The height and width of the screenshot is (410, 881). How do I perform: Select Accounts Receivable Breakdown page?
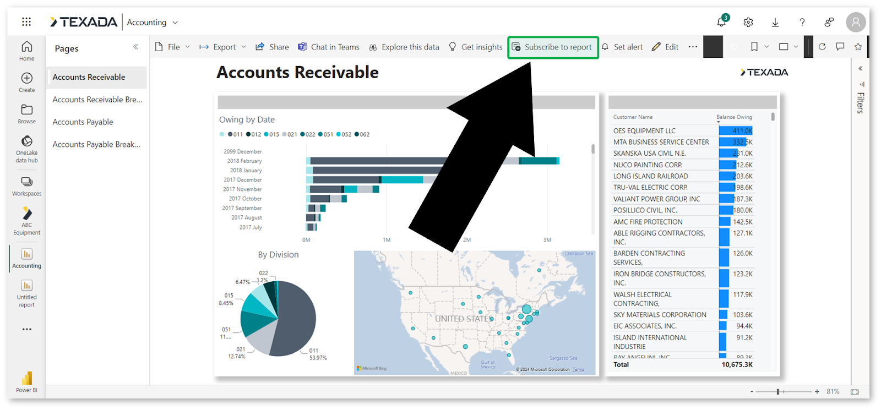click(97, 100)
